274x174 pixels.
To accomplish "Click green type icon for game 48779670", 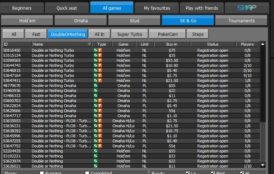I will [95, 86].
